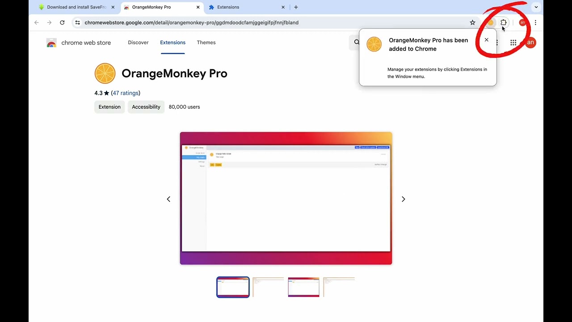
Task: Bookmark this page with the star icon
Action: tap(472, 22)
